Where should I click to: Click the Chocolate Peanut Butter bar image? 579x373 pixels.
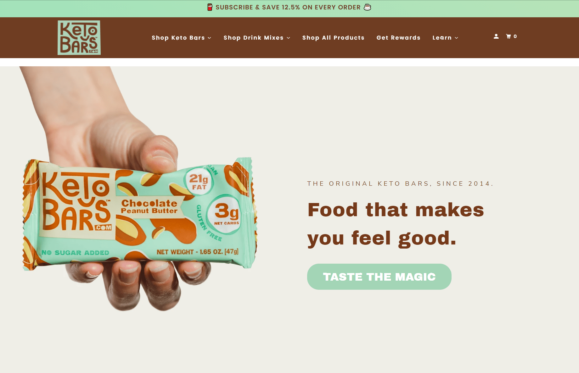[x=140, y=214]
